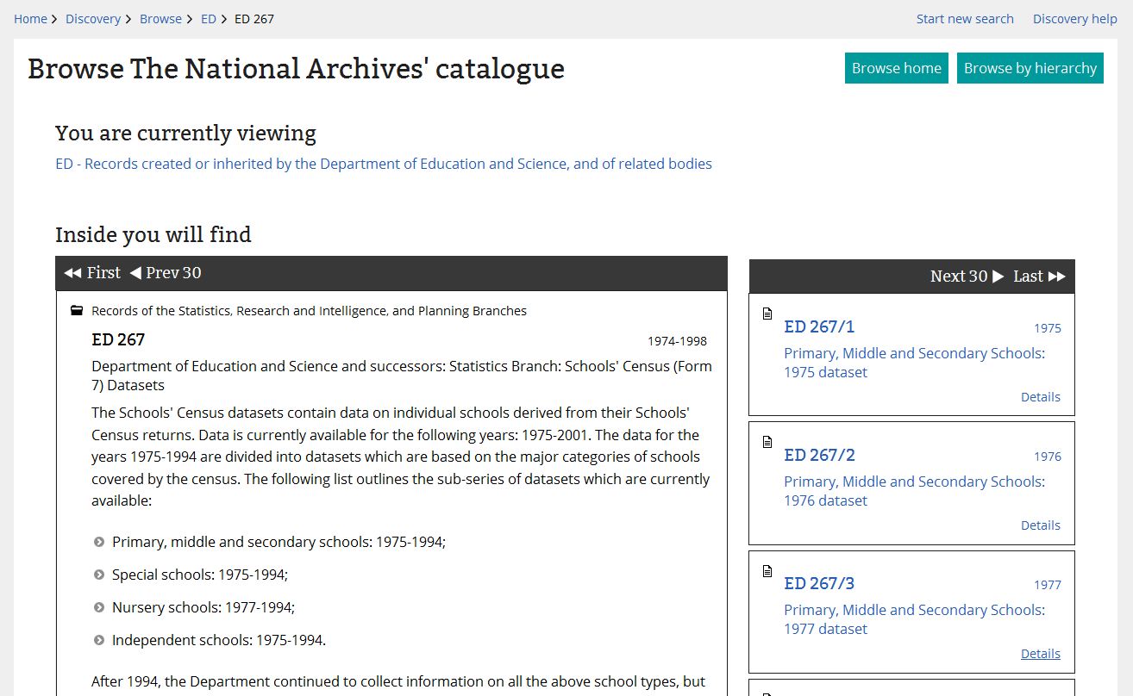Click the Special schools: 1975-1994 list item

pos(200,575)
